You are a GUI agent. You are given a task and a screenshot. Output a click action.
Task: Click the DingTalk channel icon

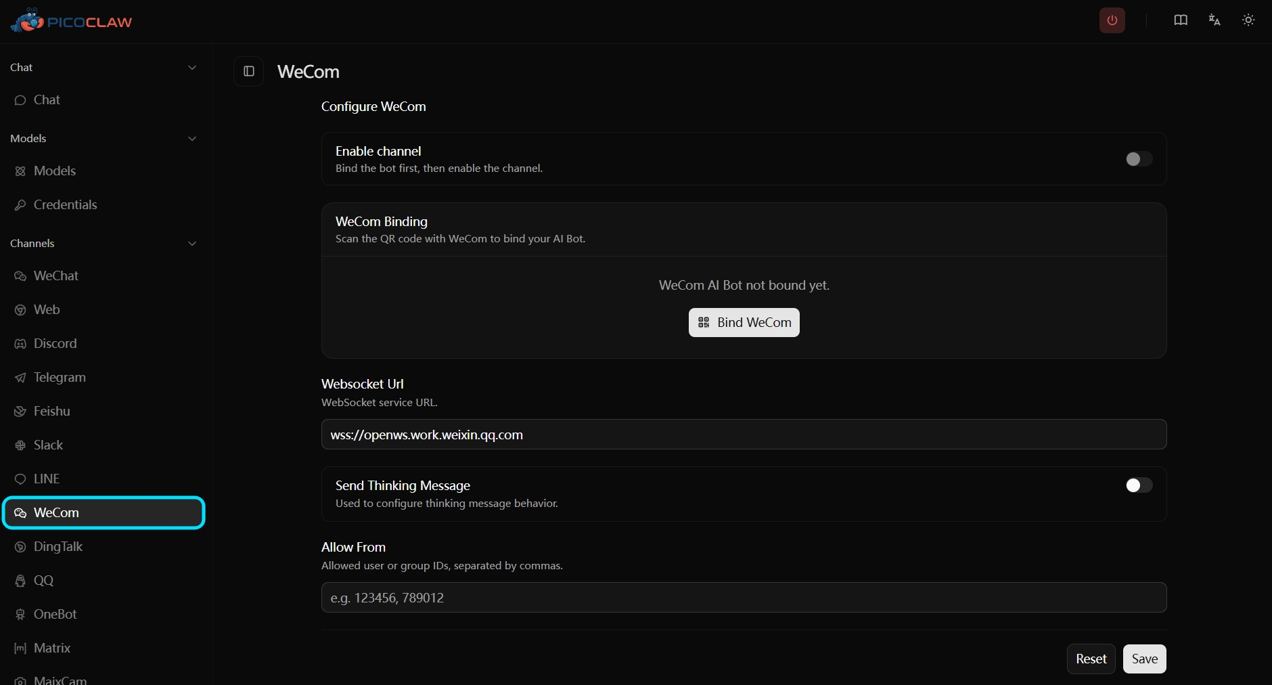(20, 547)
